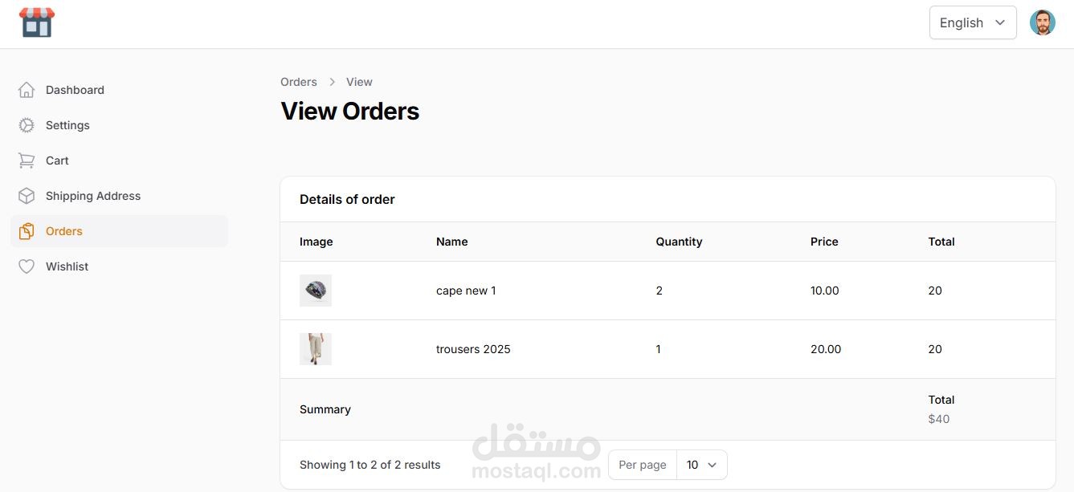Click the Price column header
Viewport: 1074px width, 492px height.
(824, 242)
